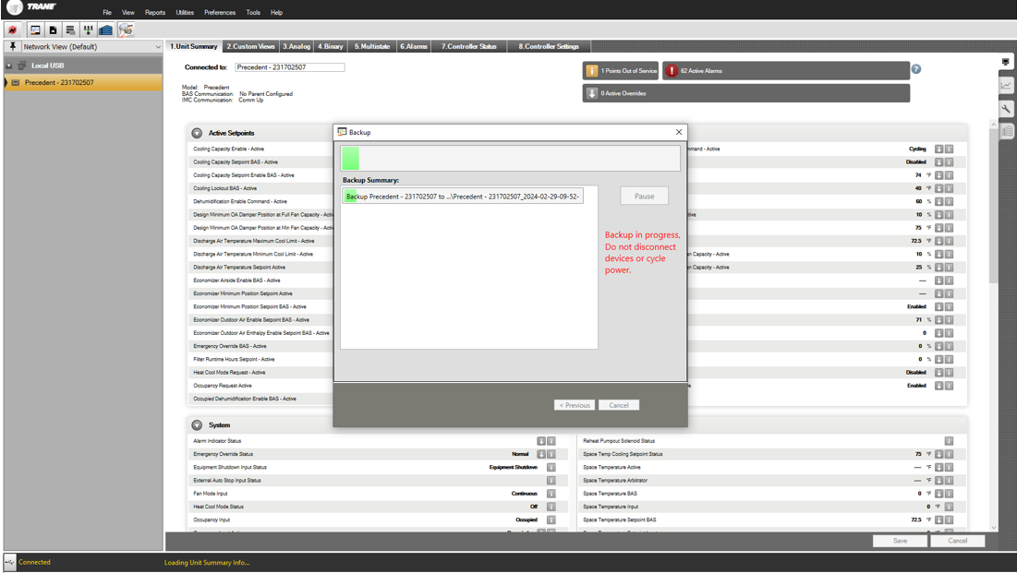
Task: Click the override arrow icon on the 74 °F row
Action: 938,175
